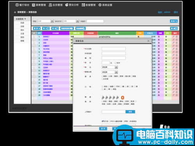The image size is (195, 146).
Task: Open the 系统设置 menu
Action: [x=105, y=5]
